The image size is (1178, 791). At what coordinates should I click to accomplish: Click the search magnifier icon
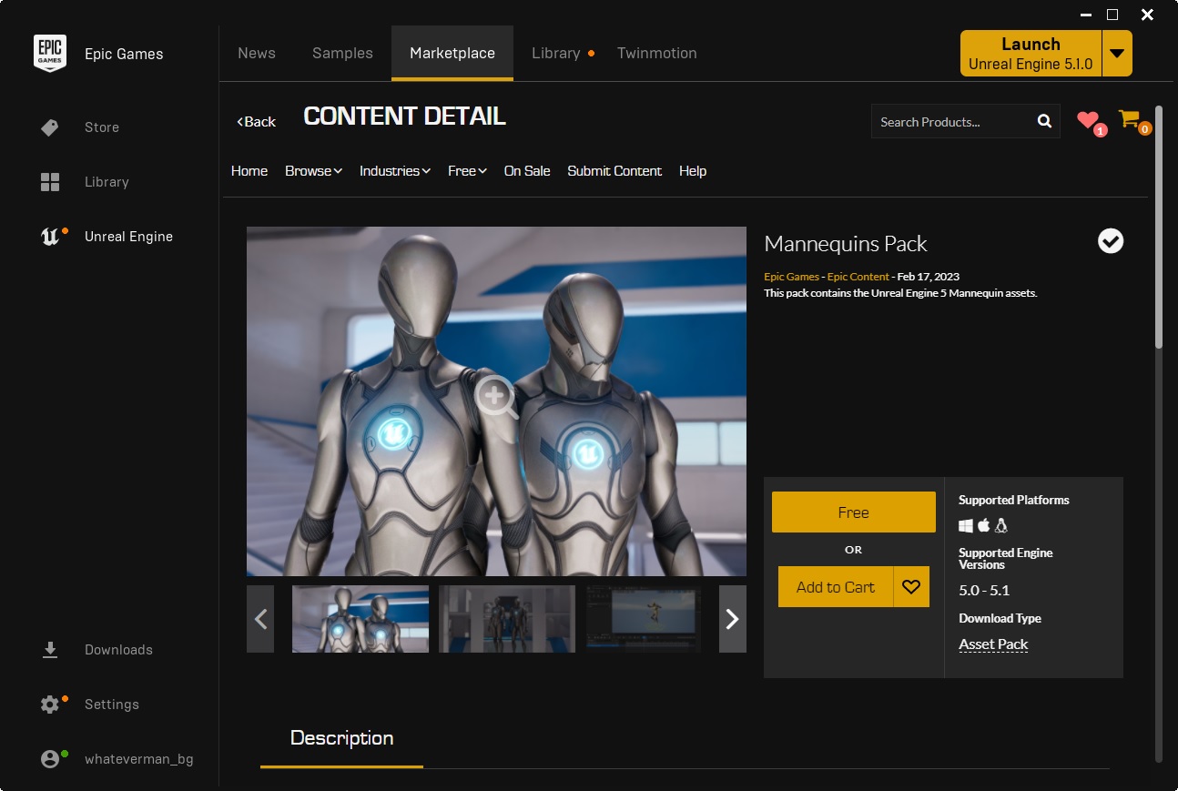1044,121
